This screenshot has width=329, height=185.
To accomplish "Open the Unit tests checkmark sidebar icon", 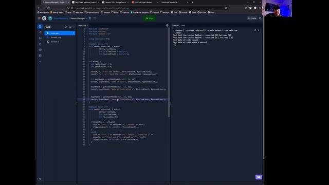I will click(40, 62).
